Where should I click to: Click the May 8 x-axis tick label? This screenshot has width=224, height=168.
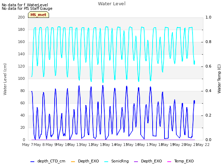39,145
